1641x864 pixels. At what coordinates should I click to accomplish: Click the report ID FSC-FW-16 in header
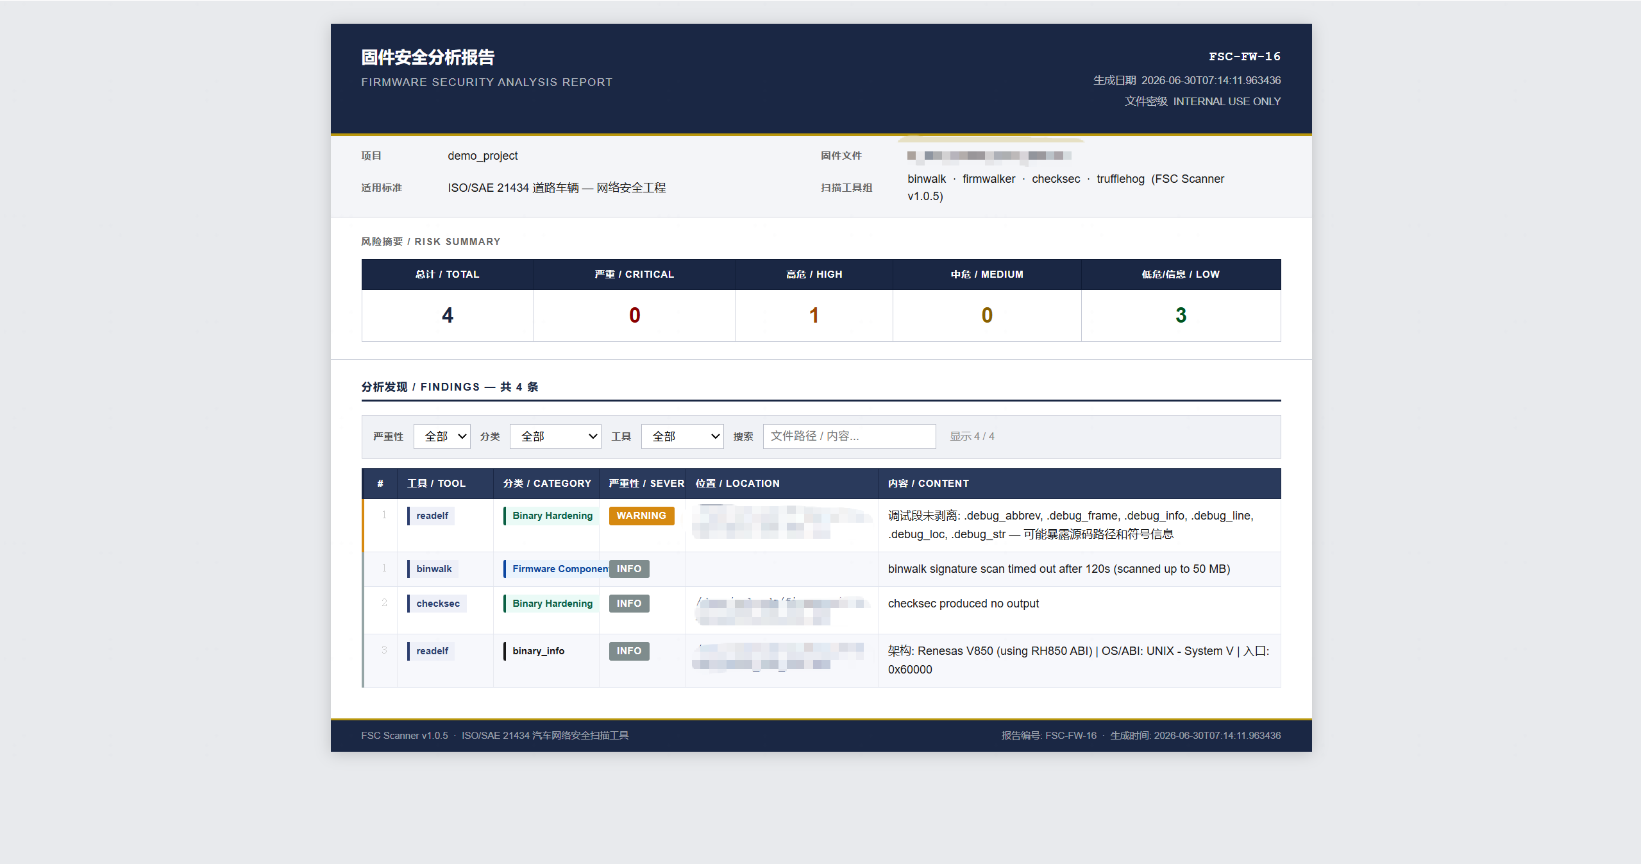pyautogui.click(x=1244, y=56)
